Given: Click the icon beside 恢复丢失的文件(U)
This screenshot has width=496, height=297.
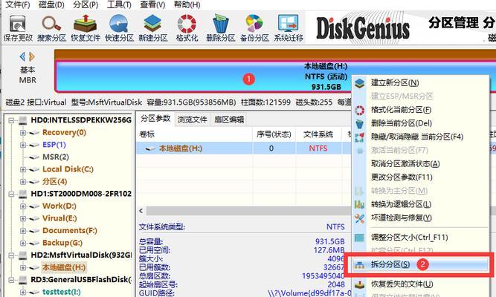Looking at the screenshot, I should click(x=359, y=284).
